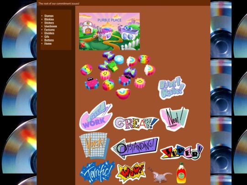This screenshot has width=247, height=185.
Task: Click the Yuck! grid sticker
Action: tap(95, 146)
